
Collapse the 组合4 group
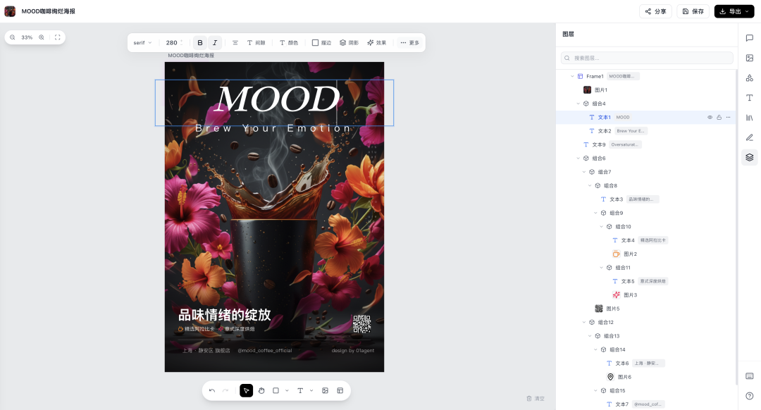pyautogui.click(x=578, y=104)
